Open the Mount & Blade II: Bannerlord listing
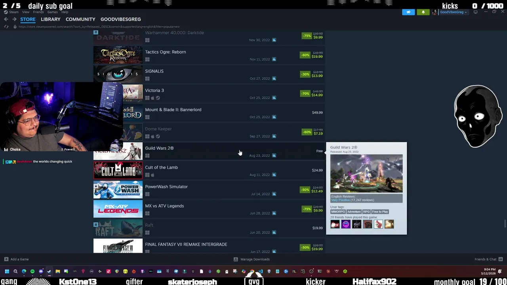This screenshot has height=285, width=507. (209, 112)
